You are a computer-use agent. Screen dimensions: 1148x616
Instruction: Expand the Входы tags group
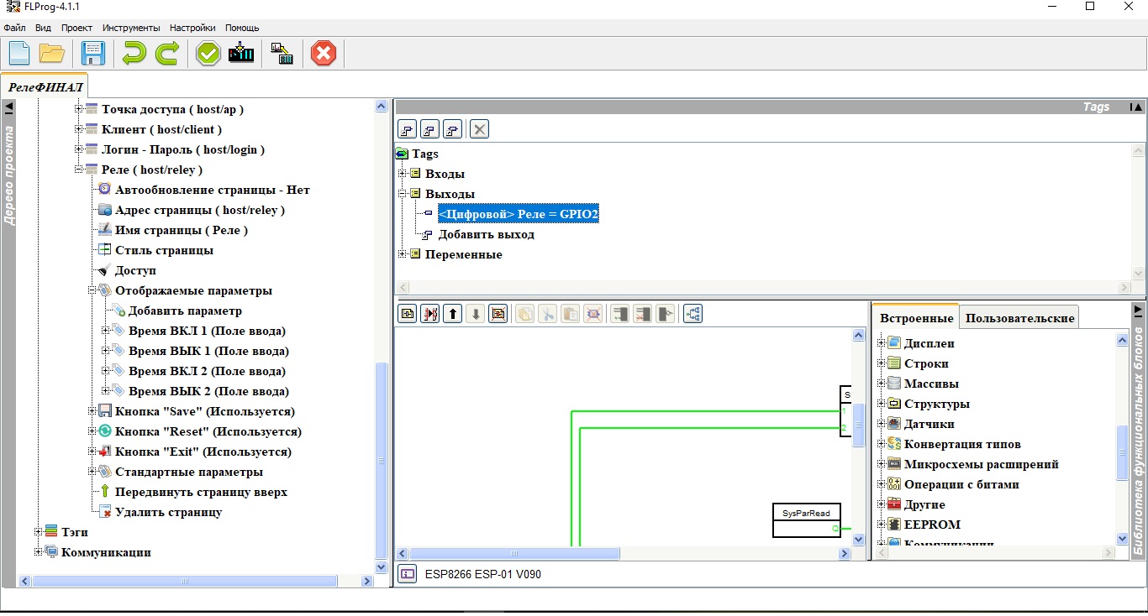point(403,174)
